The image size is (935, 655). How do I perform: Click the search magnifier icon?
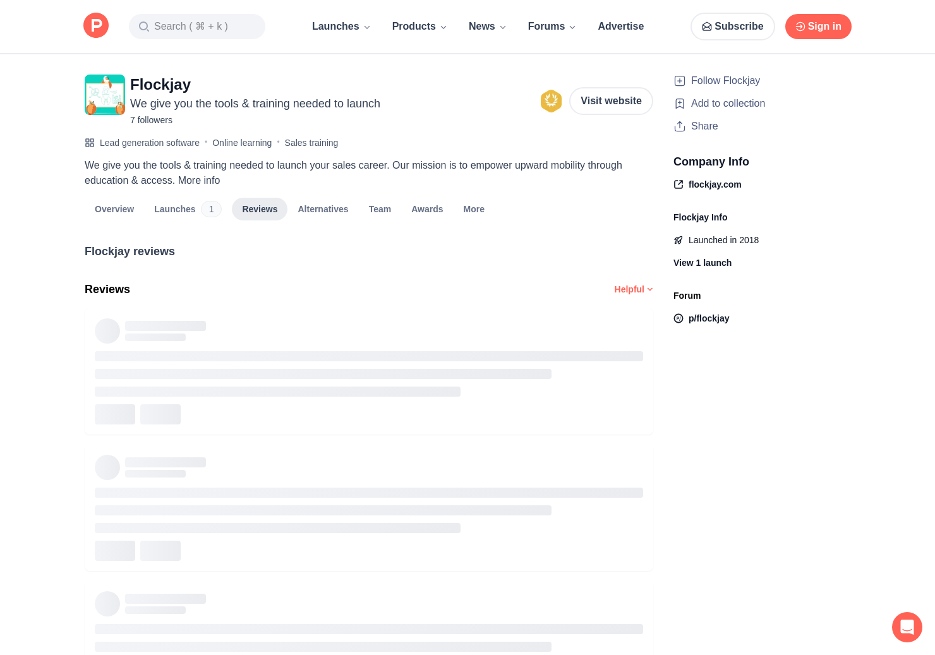tap(144, 27)
